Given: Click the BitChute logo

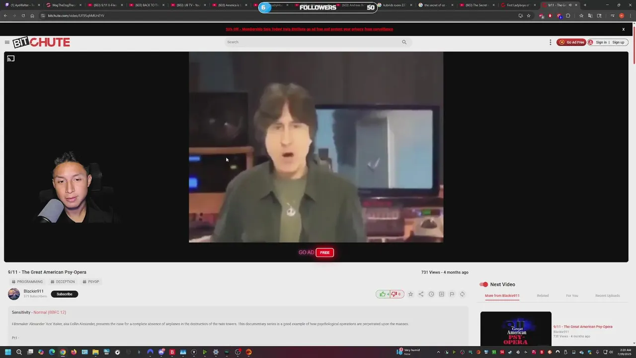Looking at the screenshot, I should pyautogui.click(x=41, y=42).
